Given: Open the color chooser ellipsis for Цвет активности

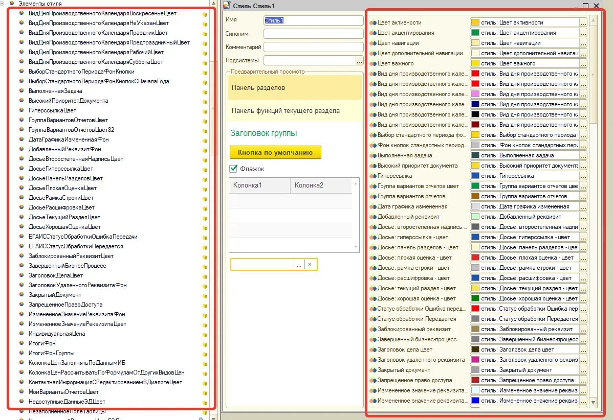Looking at the screenshot, I should (583, 22).
